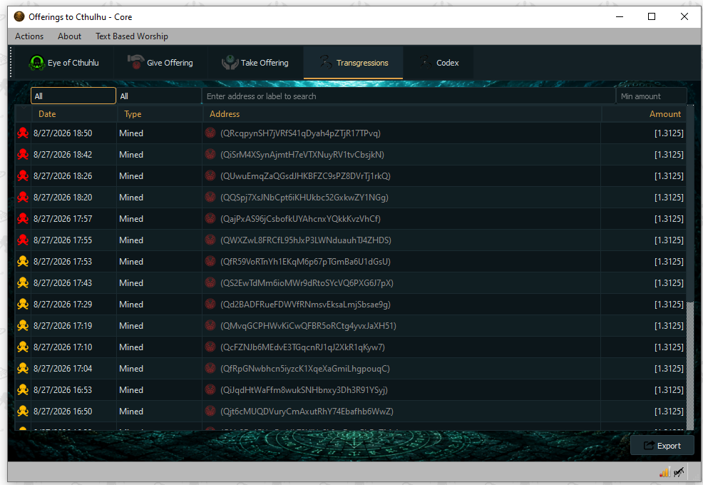Select address Qd2BADFRueFDWVfRNmsvEksaLmjSbsae9g

click(x=305, y=304)
